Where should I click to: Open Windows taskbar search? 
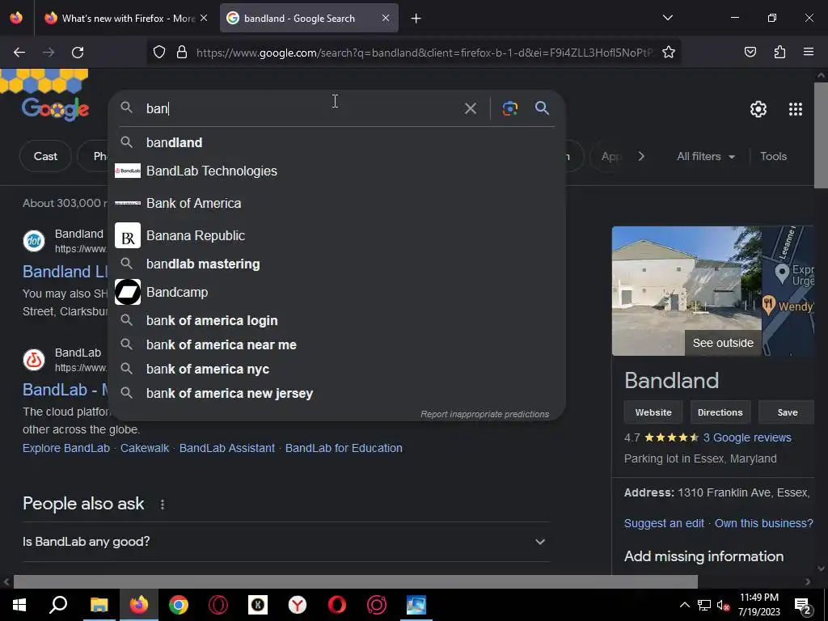click(x=58, y=605)
